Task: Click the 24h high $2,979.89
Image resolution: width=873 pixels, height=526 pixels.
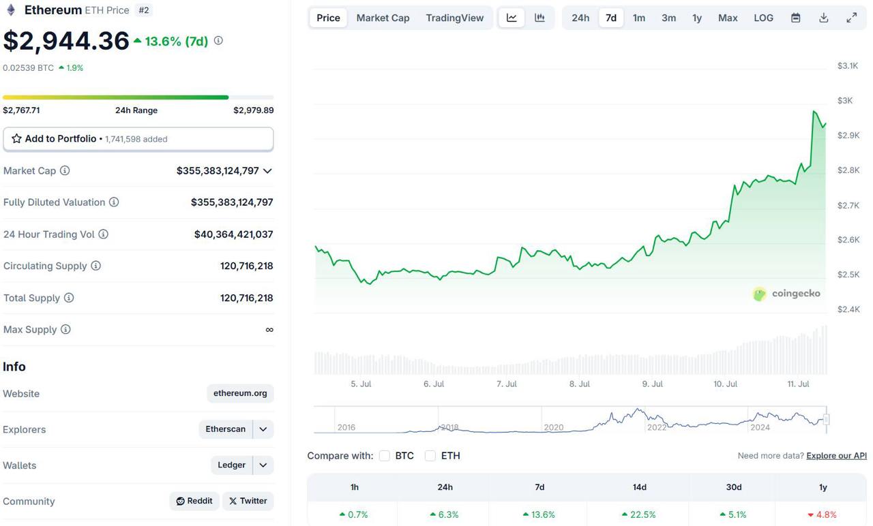Action: point(254,110)
